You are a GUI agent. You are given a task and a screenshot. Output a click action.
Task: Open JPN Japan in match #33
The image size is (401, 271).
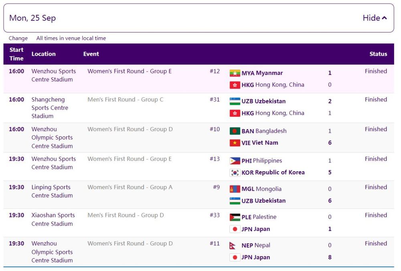point(256,229)
